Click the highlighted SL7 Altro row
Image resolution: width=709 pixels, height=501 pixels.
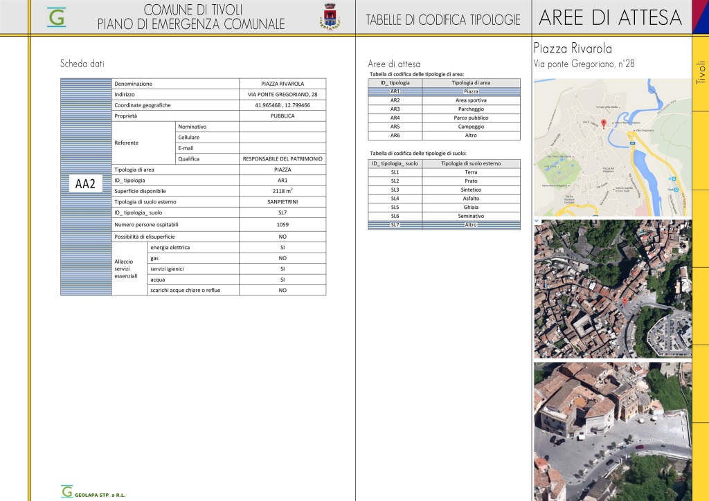point(444,225)
